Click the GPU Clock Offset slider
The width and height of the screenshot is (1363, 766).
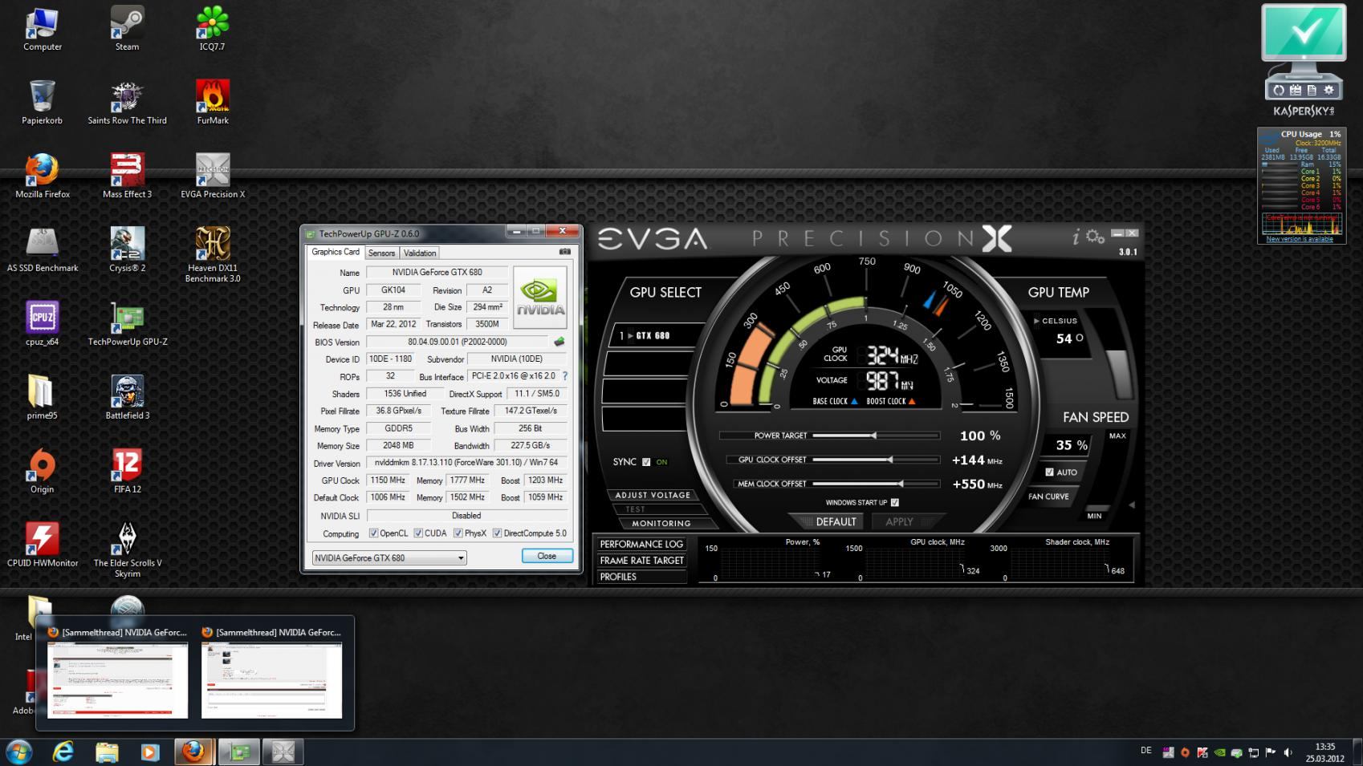click(x=876, y=460)
